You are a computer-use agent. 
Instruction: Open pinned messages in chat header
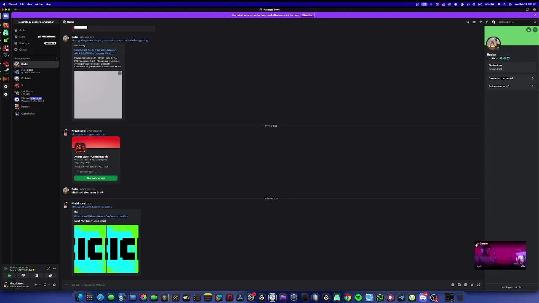(480, 22)
